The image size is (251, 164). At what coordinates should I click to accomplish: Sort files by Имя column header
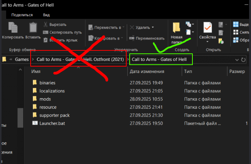point(36,71)
